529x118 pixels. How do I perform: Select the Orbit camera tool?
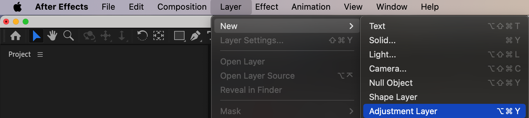89,36
